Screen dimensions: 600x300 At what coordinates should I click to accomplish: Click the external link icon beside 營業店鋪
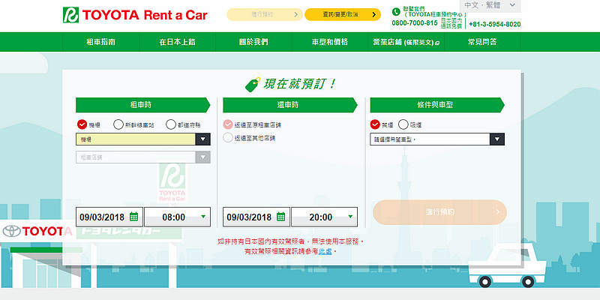(437, 43)
